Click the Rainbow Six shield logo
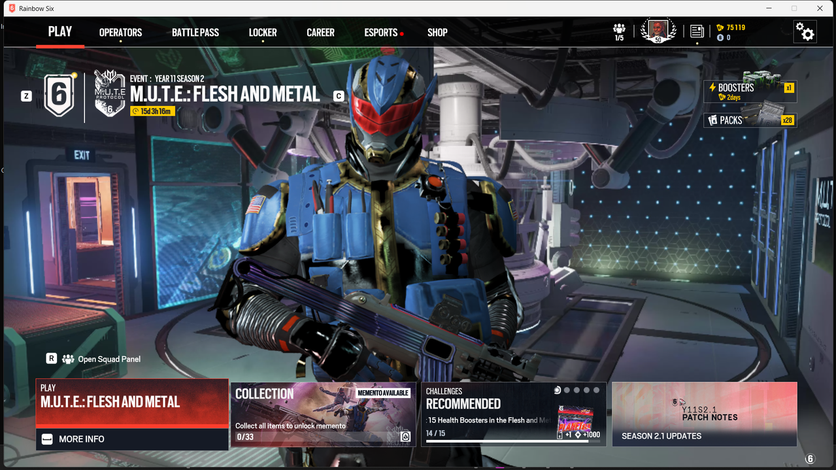836x470 pixels. click(59, 95)
